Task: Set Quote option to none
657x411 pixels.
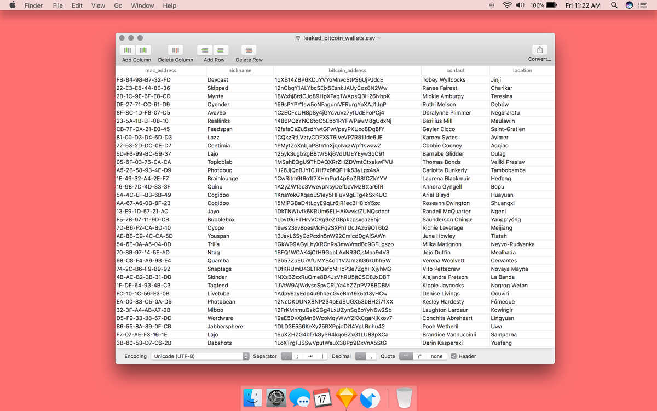Action: coord(436,356)
